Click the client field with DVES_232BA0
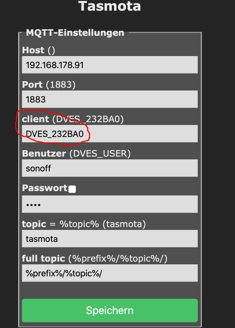 tap(110, 134)
